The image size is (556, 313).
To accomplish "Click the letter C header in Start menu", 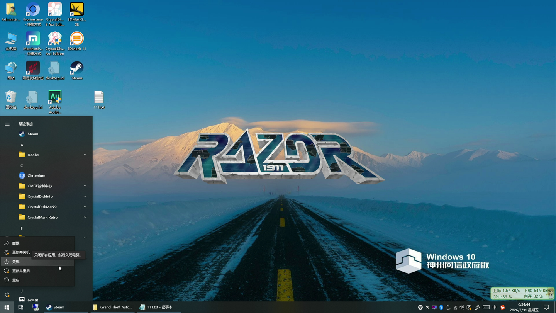I will pyautogui.click(x=22, y=166).
